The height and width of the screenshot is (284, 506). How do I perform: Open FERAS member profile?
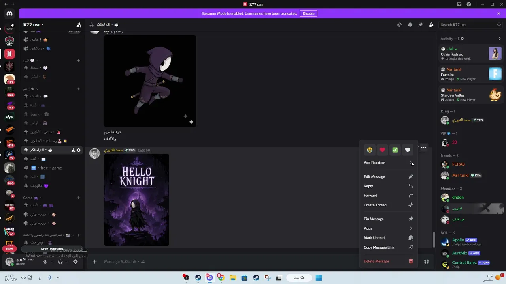[x=471, y=164]
